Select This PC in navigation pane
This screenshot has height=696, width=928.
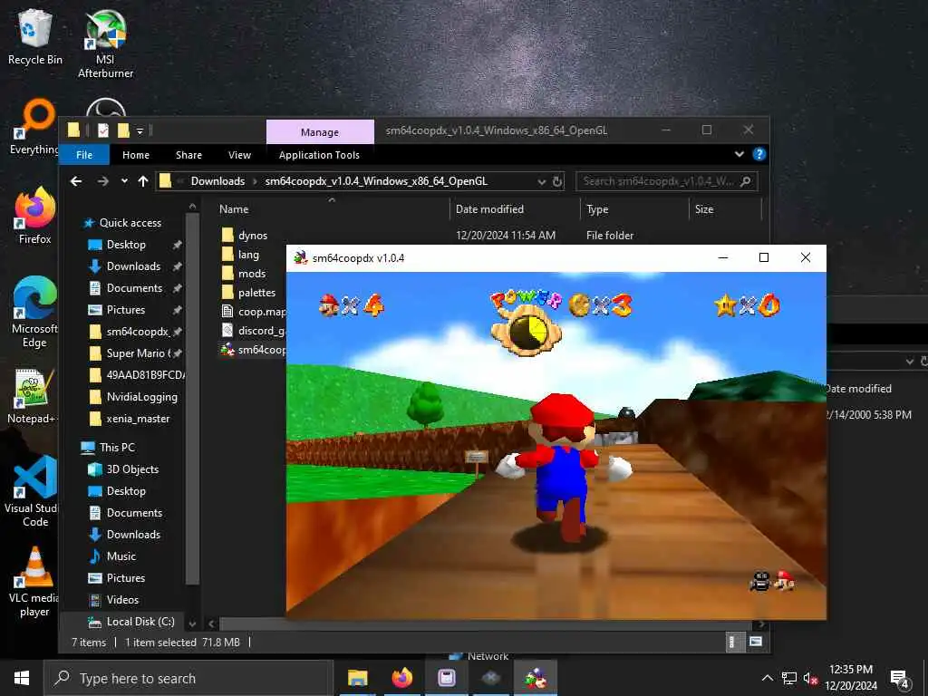click(x=117, y=448)
